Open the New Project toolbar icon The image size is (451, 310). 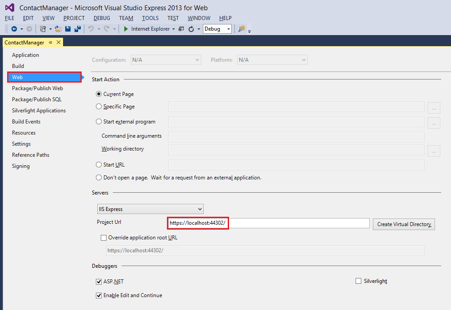[x=43, y=28]
